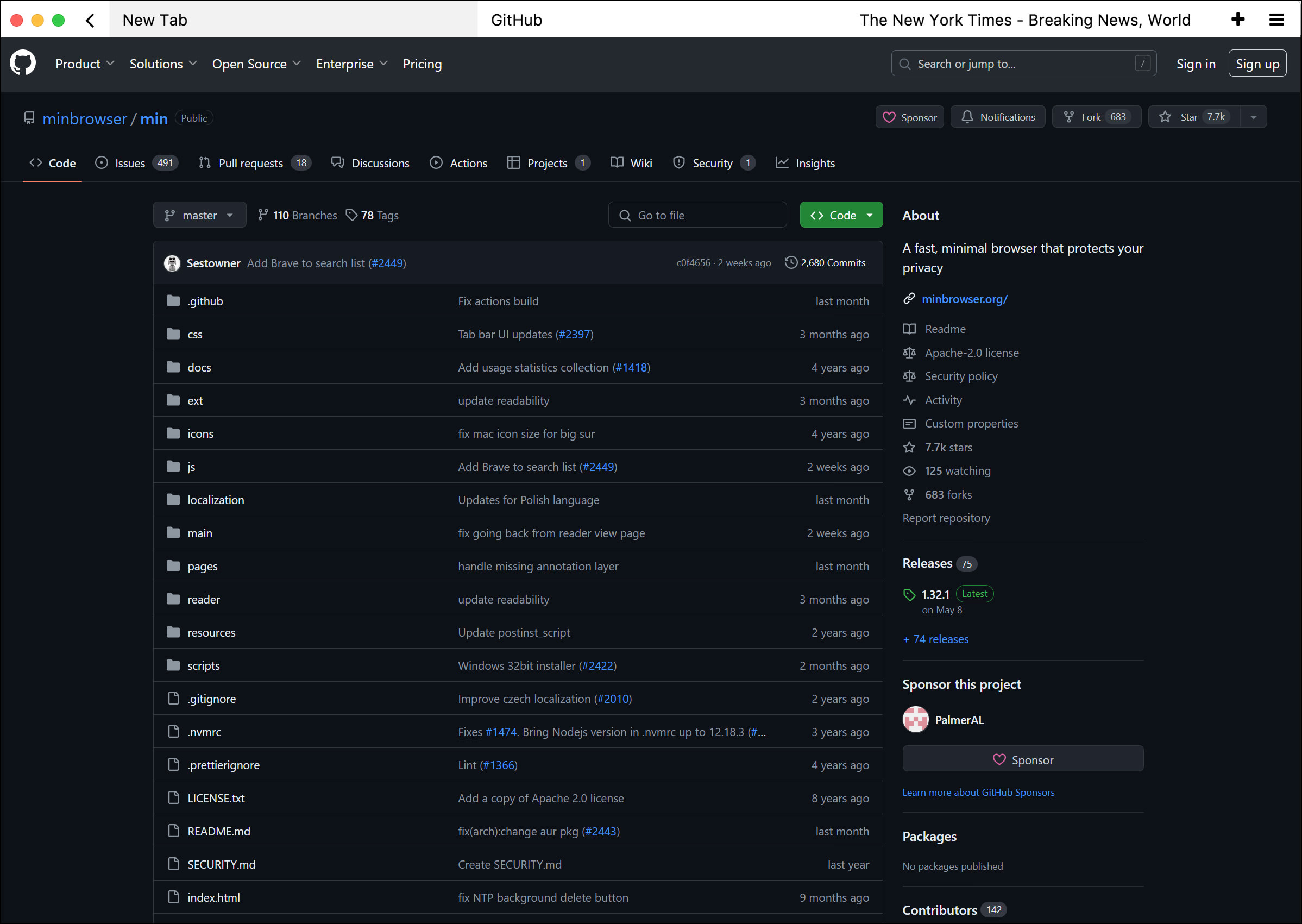1302x924 pixels.
Task: Open star lists dropdown arrow
Action: tap(1253, 117)
